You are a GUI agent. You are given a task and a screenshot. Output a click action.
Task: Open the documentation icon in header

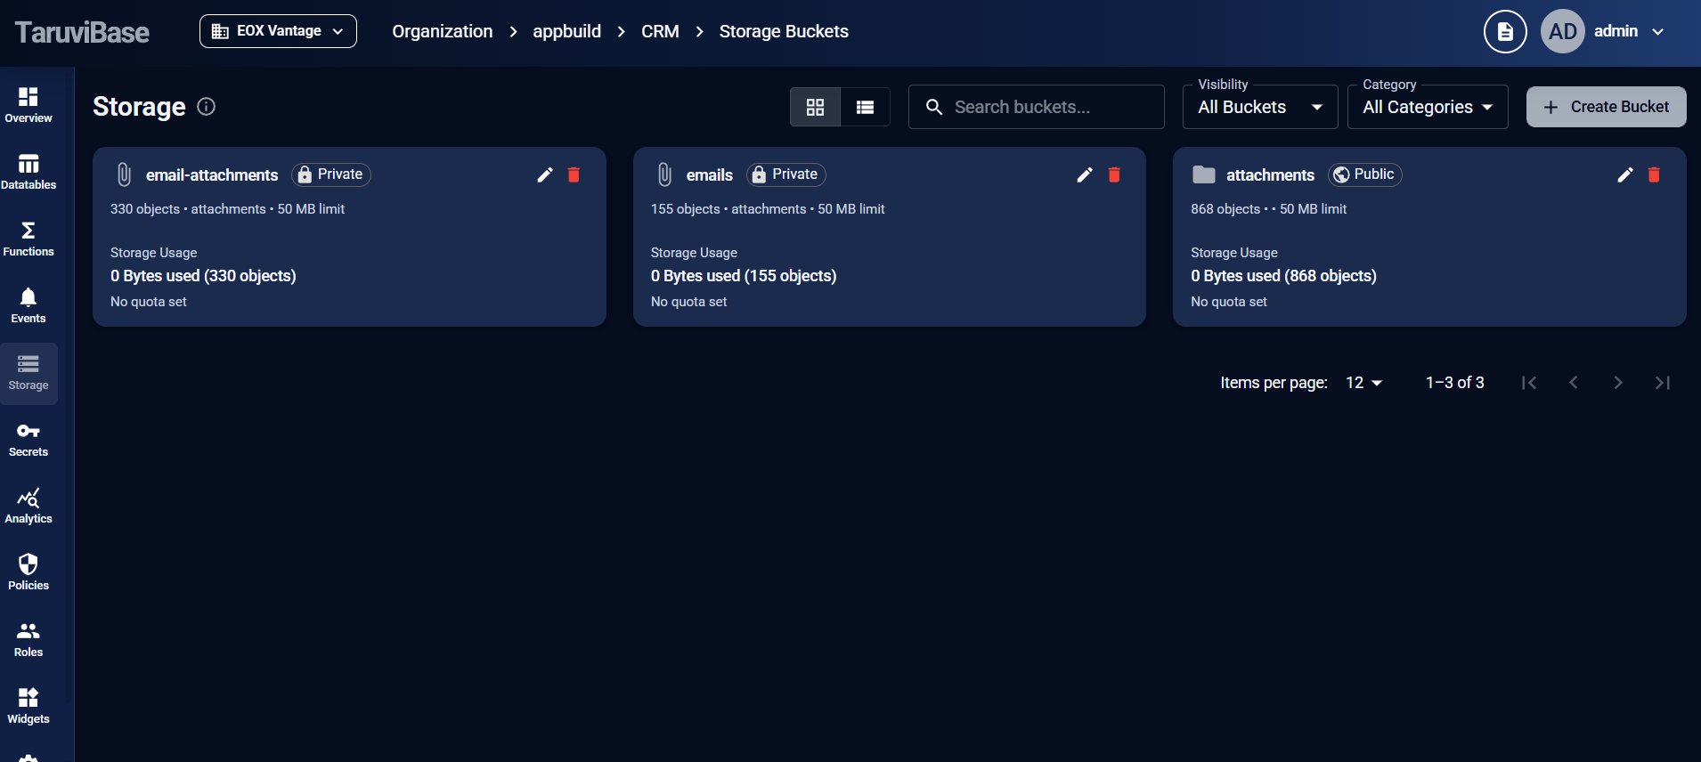pos(1505,31)
